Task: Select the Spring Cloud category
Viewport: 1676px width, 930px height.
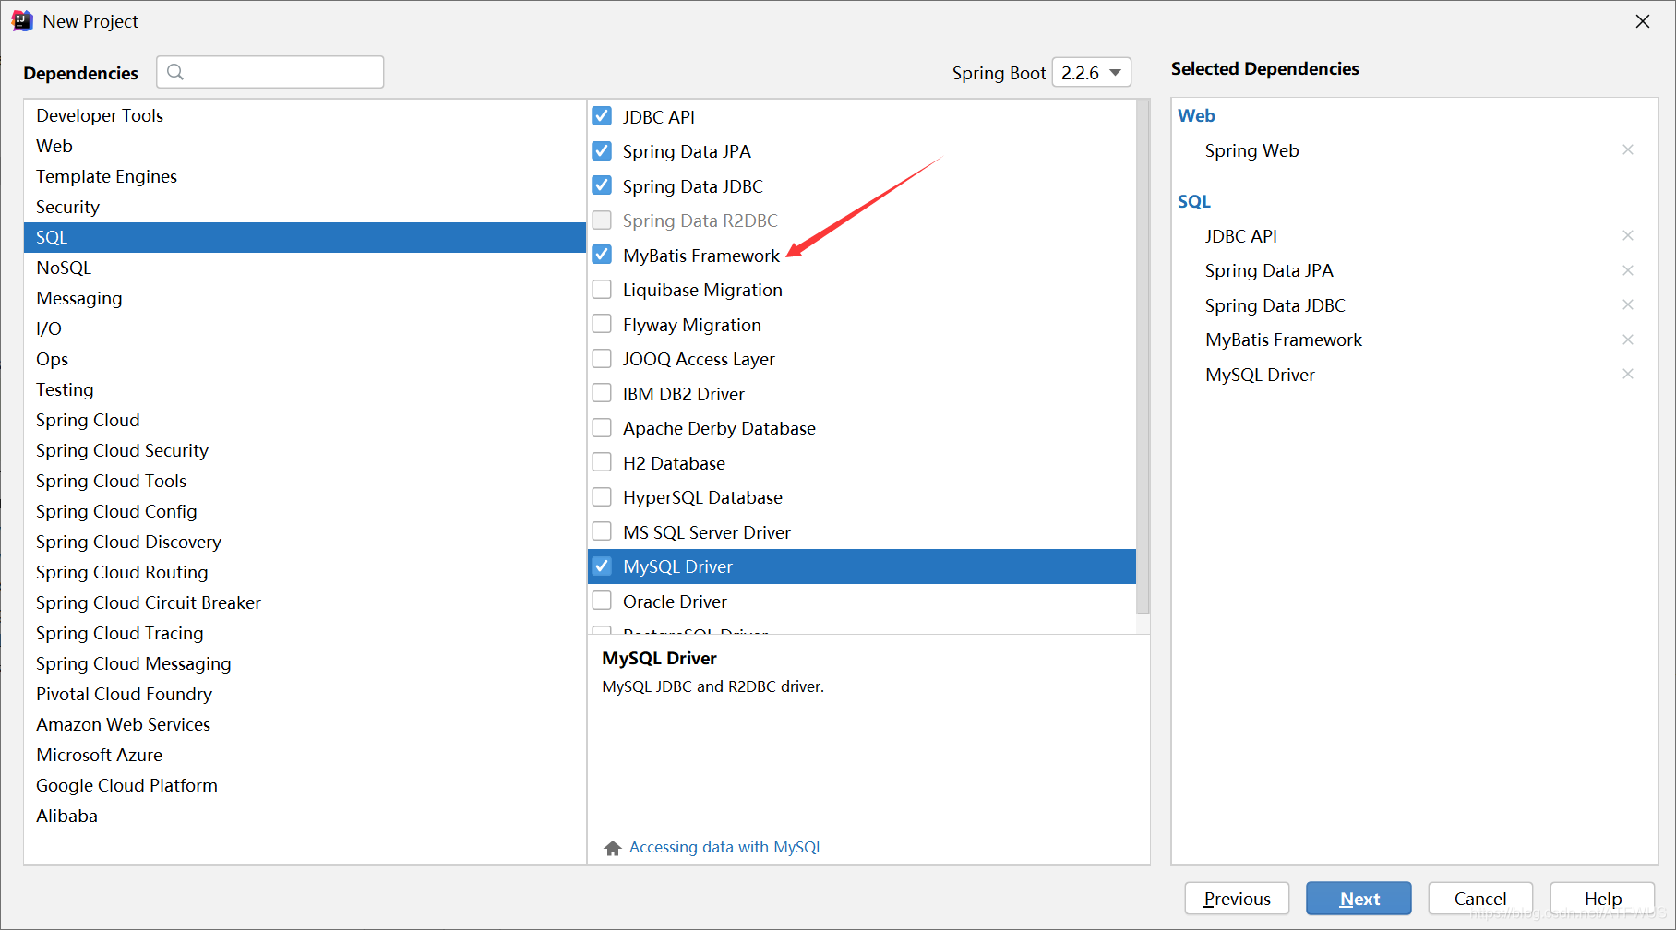Action: [x=305, y=420]
